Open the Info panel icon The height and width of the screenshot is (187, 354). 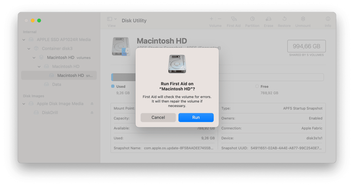(328, 19)
